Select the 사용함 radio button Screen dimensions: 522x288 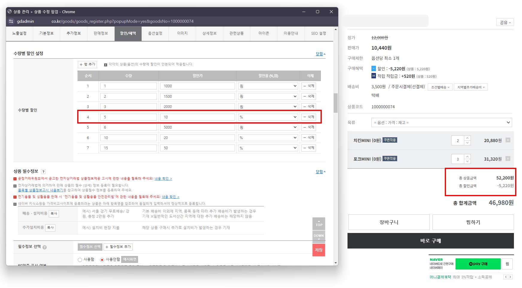(x=80, y=260)
